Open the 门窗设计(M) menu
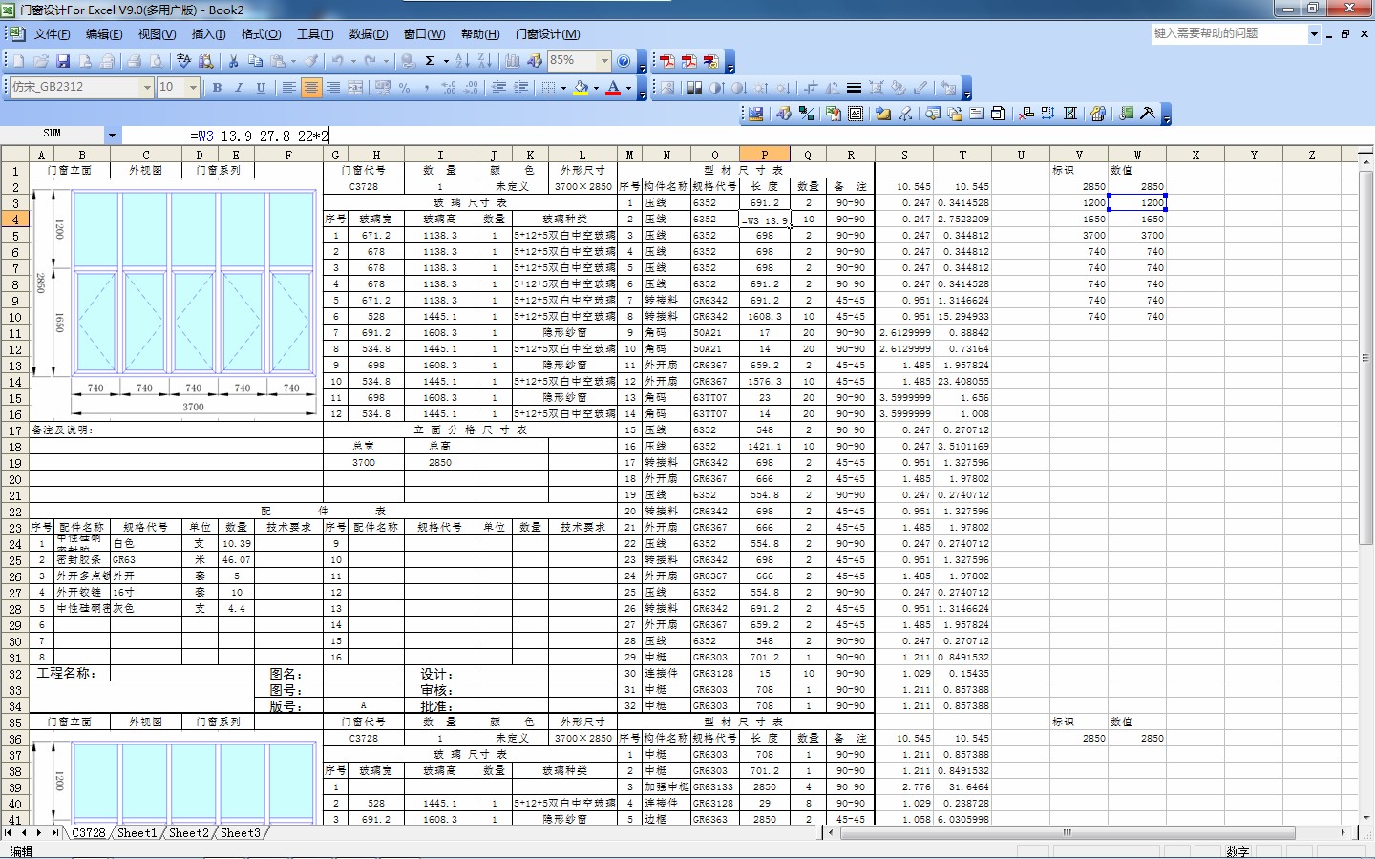 pyautogui.click(x=547, y=34)
